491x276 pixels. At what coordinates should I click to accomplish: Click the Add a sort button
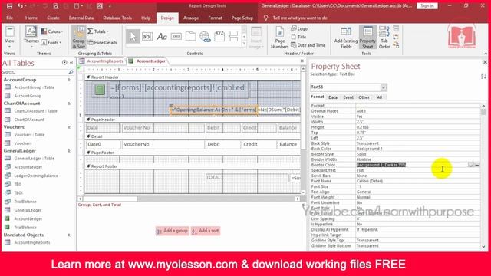[206, 231]
